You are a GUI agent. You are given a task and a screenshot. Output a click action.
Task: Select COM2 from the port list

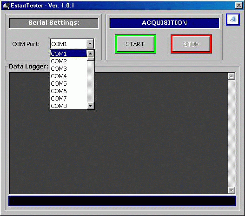69,61
